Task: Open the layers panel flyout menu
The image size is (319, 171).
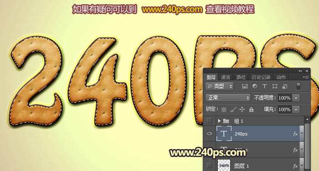Action: (x=306, y=77)
